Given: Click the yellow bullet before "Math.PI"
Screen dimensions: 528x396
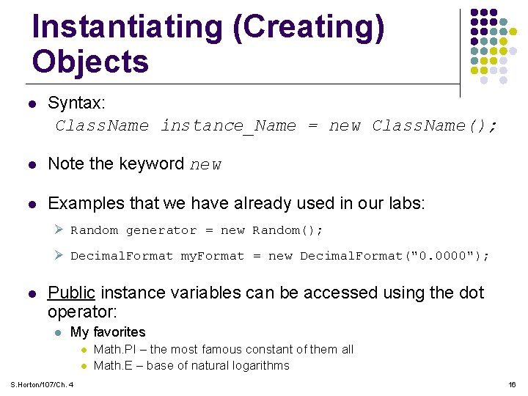Looking at the screenshot, I should coord(84,351).
